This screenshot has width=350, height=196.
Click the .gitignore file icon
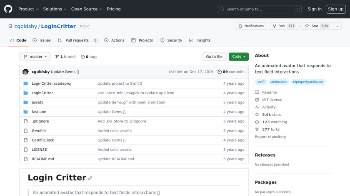click(x=26, y=121)
